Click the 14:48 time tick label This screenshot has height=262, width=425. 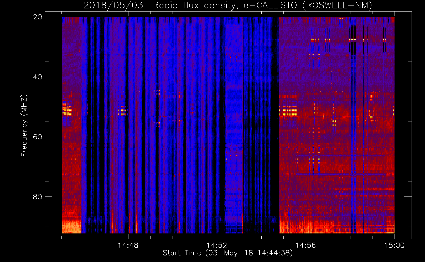pos(128,245)
